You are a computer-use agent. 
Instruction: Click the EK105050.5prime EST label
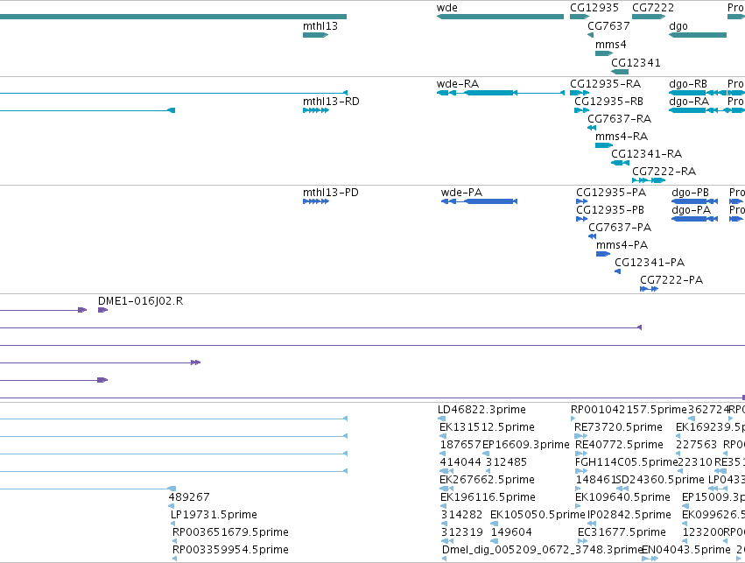click(538, 515)
